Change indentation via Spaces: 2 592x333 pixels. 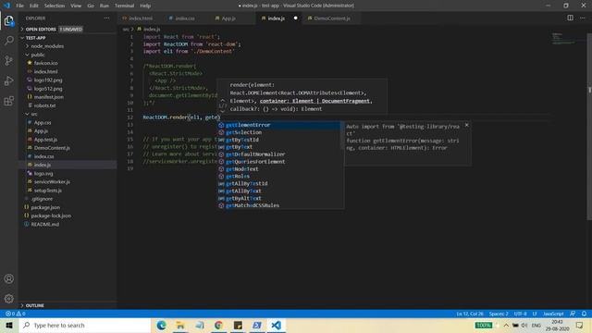coord(499,314)
